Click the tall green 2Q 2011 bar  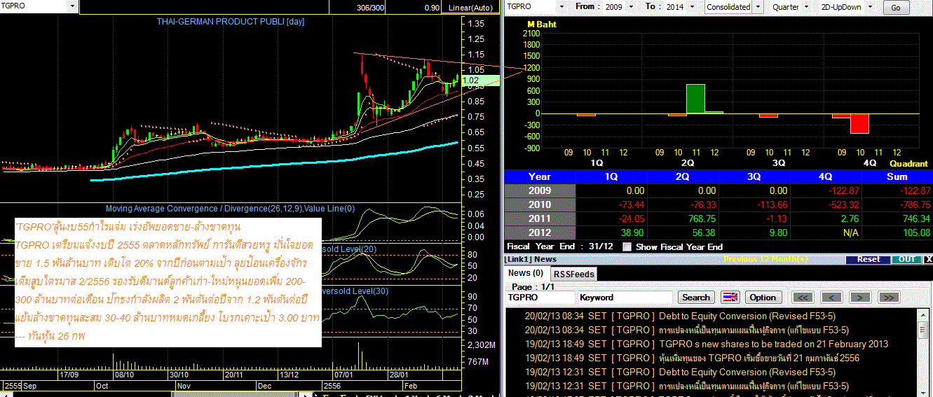(x=695, y=99)
